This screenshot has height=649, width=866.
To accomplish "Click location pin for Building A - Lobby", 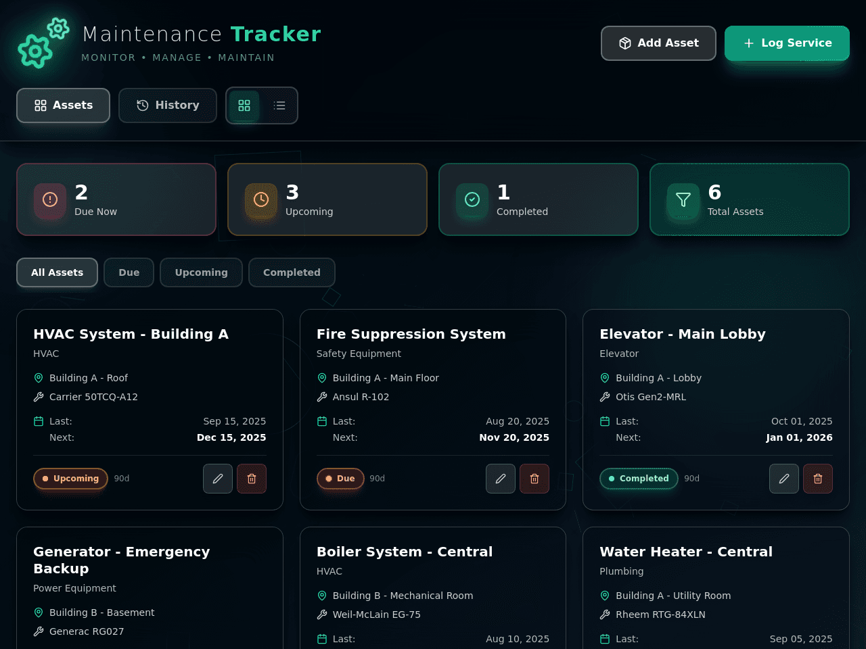I will coord(605,378).
